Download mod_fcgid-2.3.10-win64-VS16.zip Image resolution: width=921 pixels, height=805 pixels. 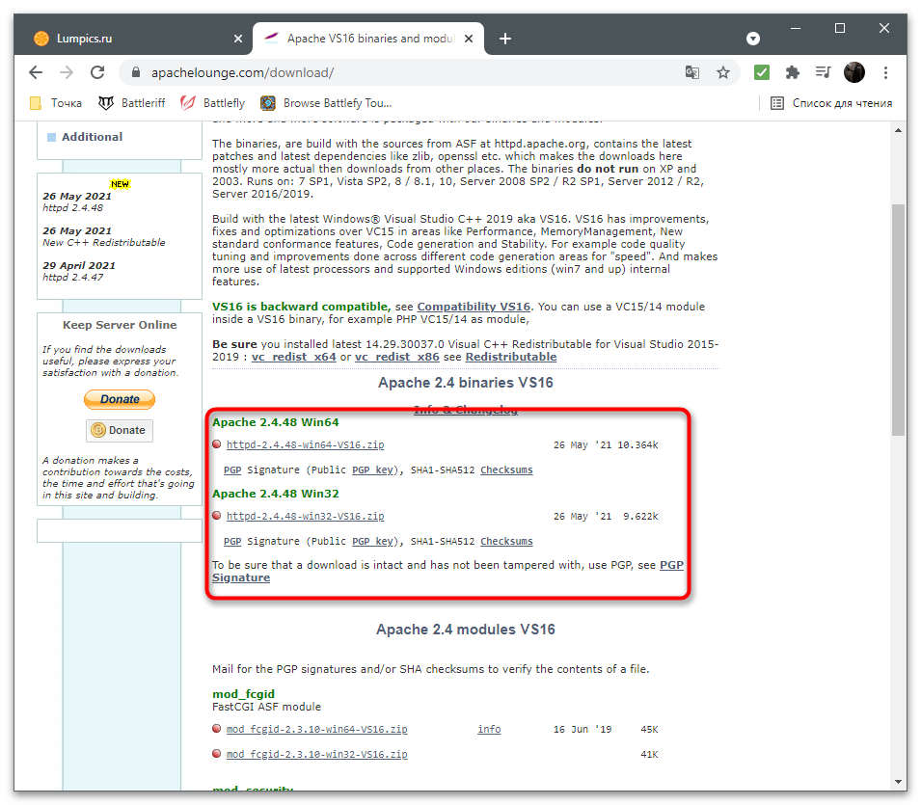[316, 729]
